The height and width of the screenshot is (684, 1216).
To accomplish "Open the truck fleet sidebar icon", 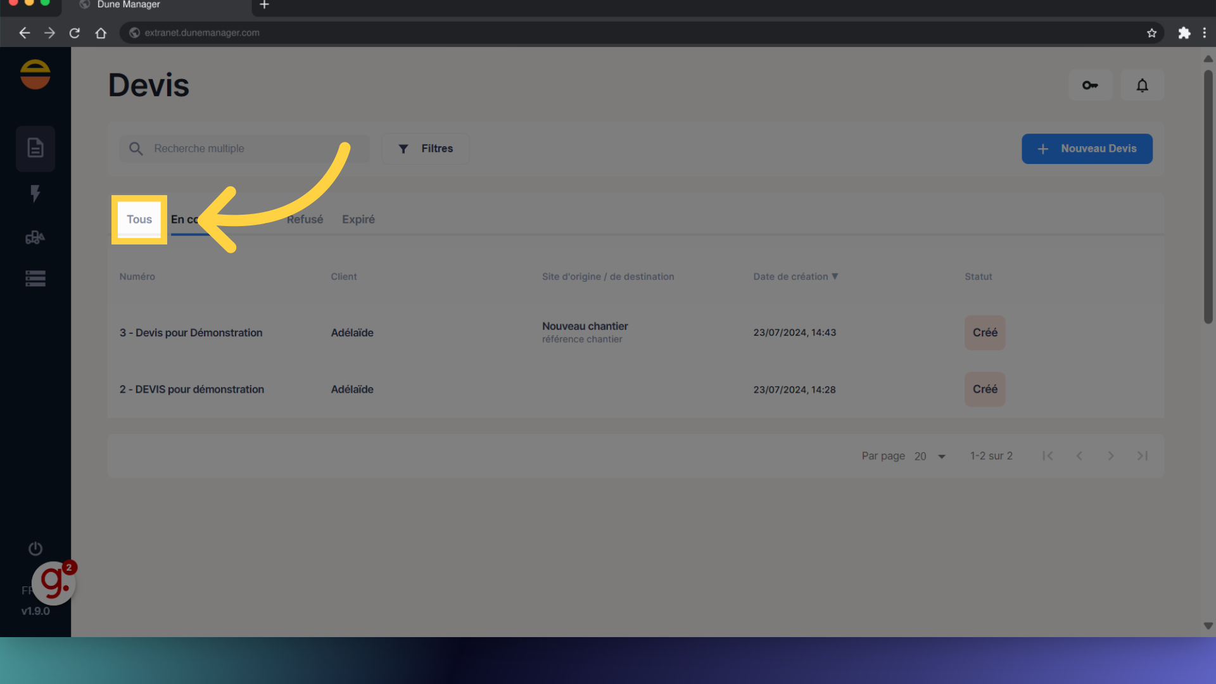I will pos(35,237).
